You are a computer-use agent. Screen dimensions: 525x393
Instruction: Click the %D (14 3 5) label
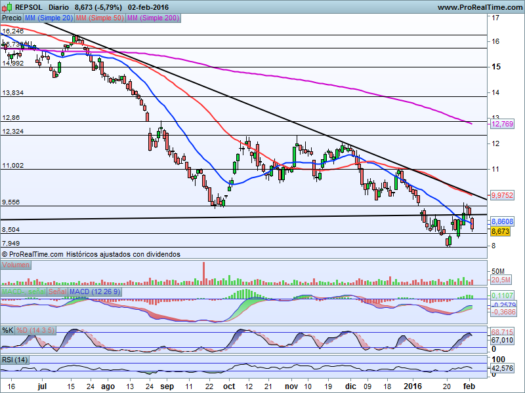[x=35, y=331]
